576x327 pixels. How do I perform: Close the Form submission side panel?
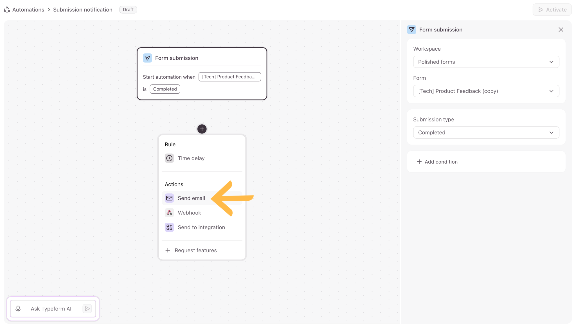point(561,30)
